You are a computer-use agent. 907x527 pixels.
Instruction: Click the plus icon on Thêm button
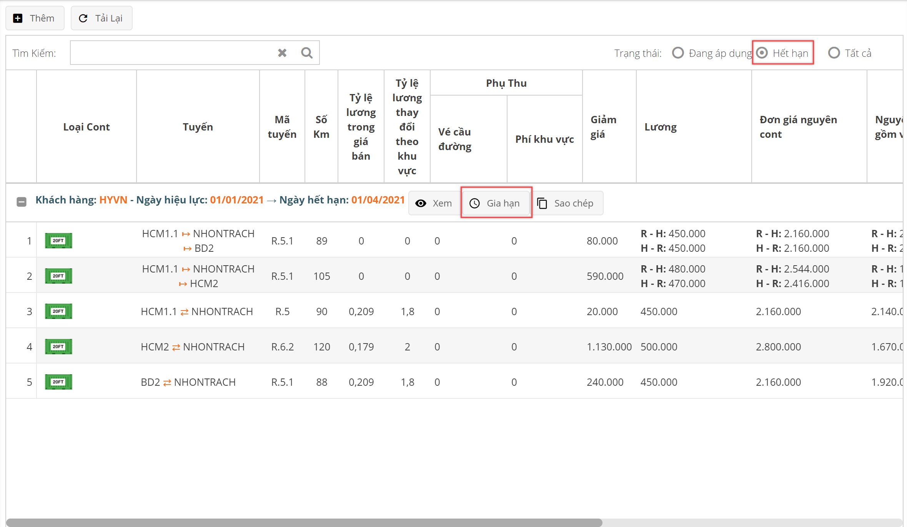click(x=18, y=18)
